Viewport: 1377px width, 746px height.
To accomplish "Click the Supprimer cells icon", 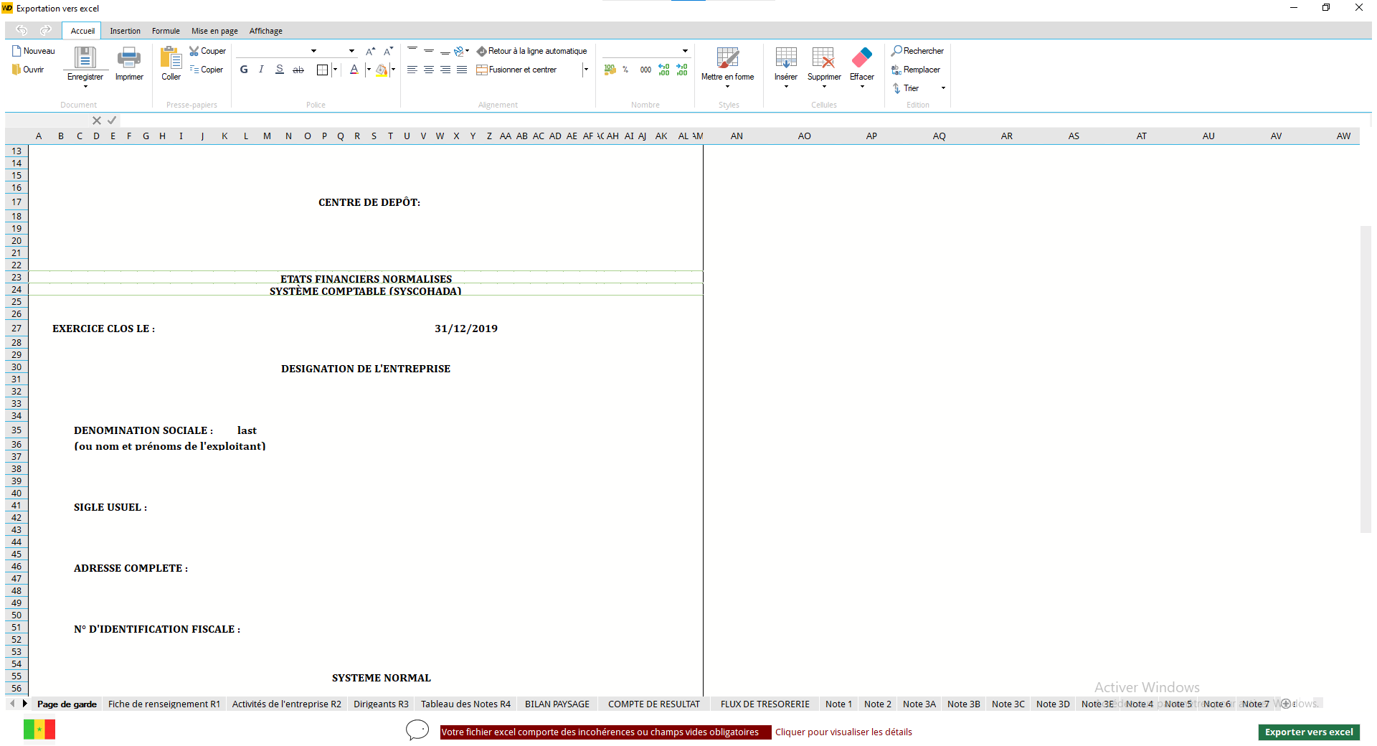I will 823,58.
